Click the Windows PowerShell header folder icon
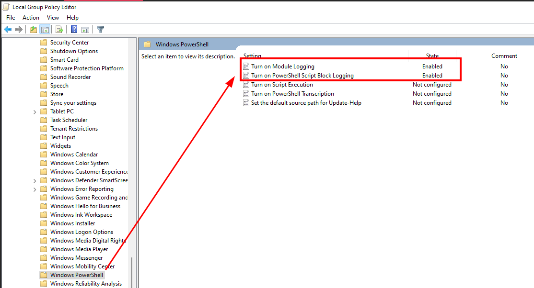The width and height of the screenshot is (534, 288). pyautogui.click(x=147, y=44)
